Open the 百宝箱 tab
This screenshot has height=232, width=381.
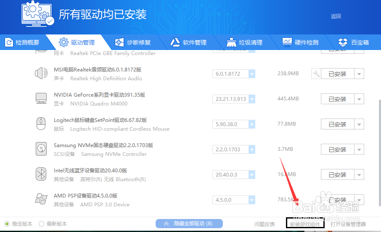[x=354, y=42]
